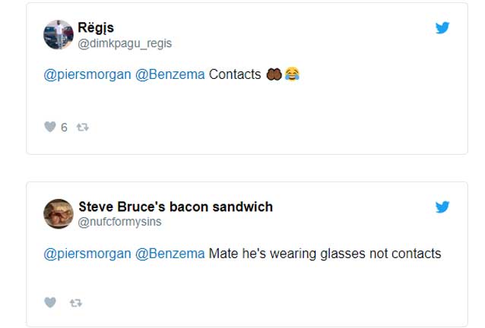Image resolution: width=485 pixels, height=328 pixels.
Task: Click the fist emoji after "Contacts"
Action: [x=274, y=75]
